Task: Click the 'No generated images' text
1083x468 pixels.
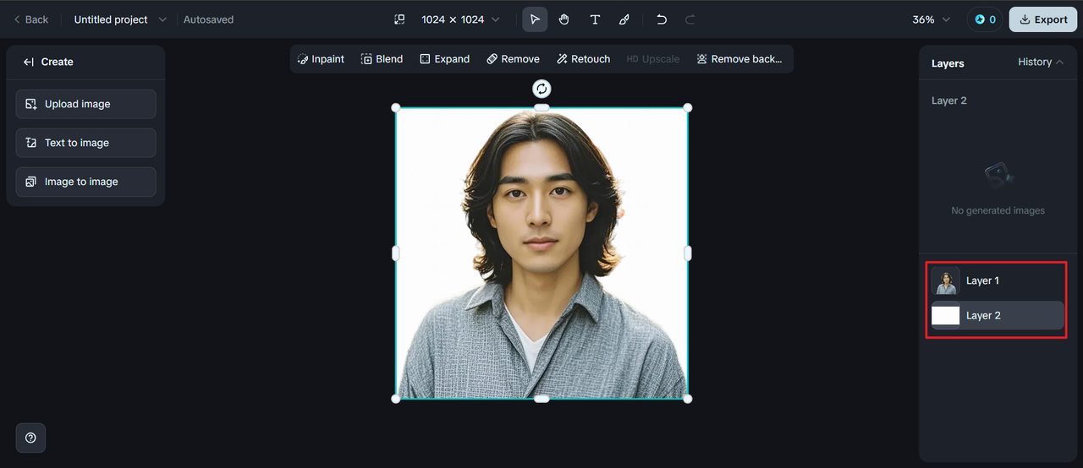Action: pos(998,210)
